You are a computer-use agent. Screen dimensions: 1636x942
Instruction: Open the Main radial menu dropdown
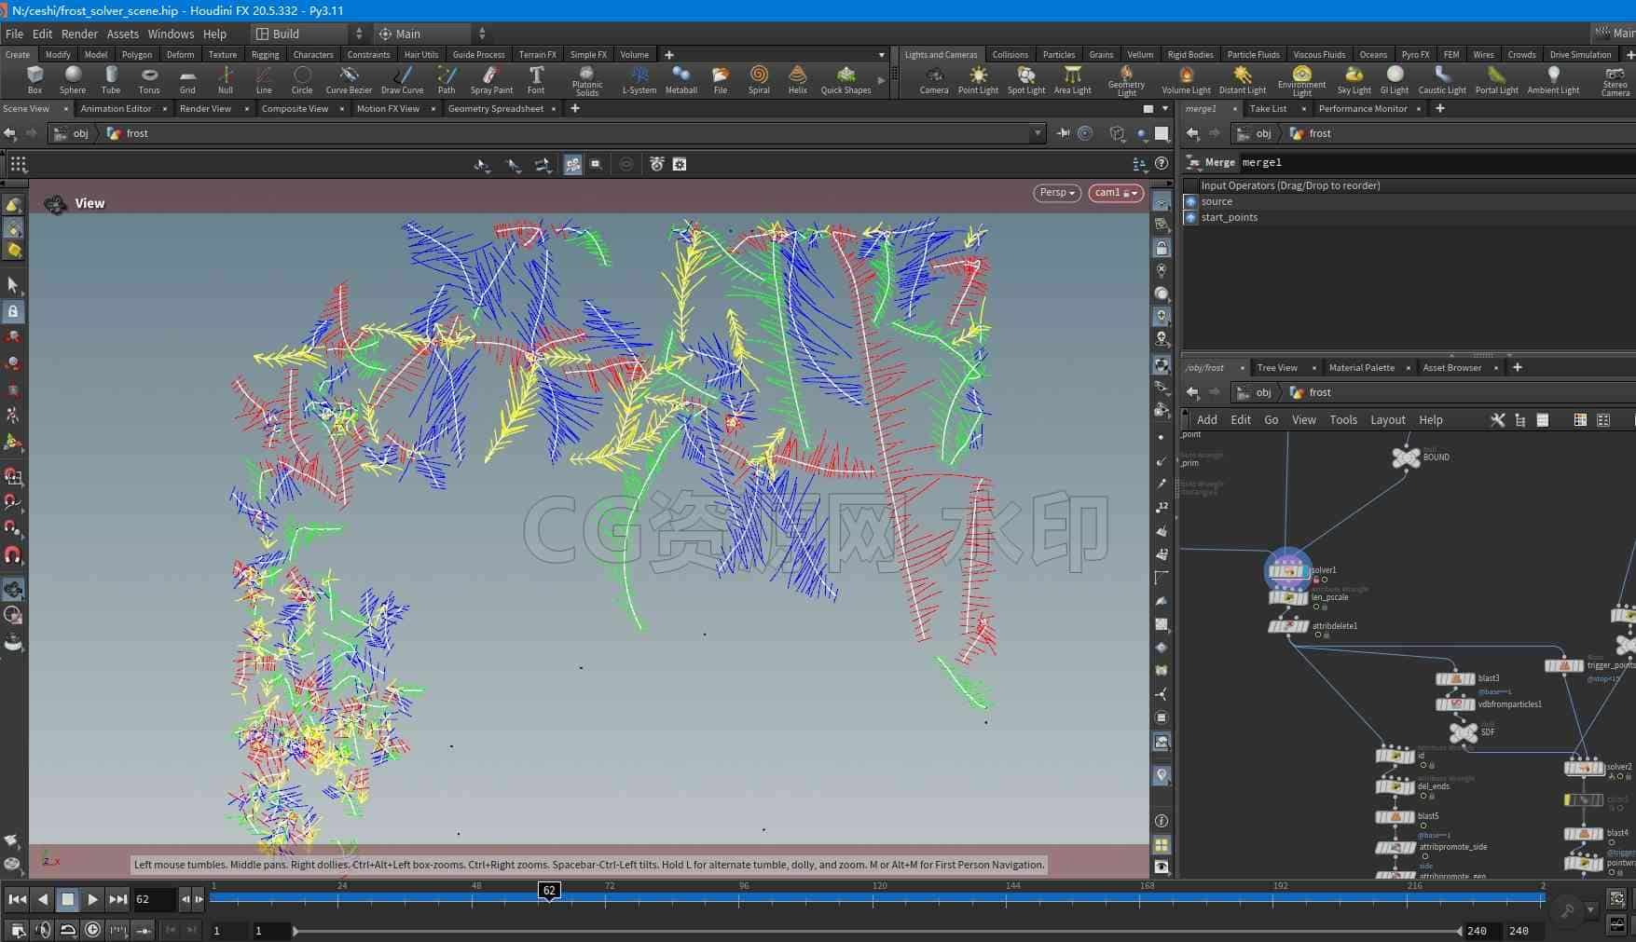point(431,34)
